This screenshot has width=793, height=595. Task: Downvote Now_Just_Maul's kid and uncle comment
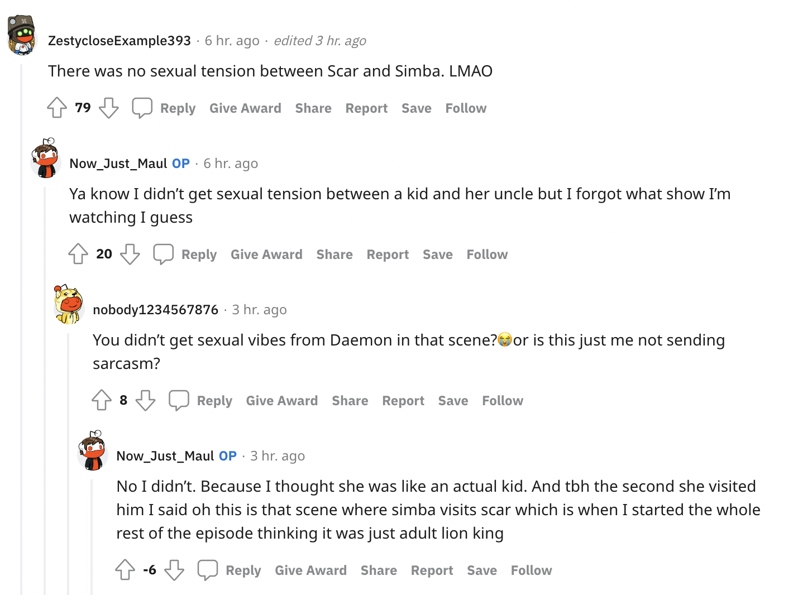(130, 254)
